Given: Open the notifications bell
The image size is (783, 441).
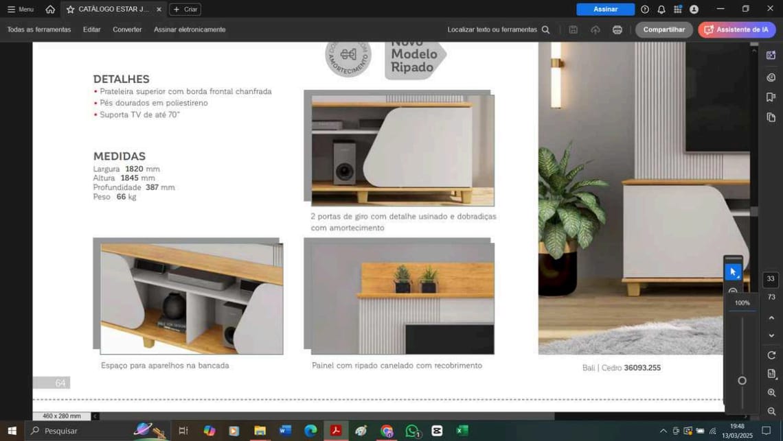Looking at the screenshot, I should click(x=661, y=9).
